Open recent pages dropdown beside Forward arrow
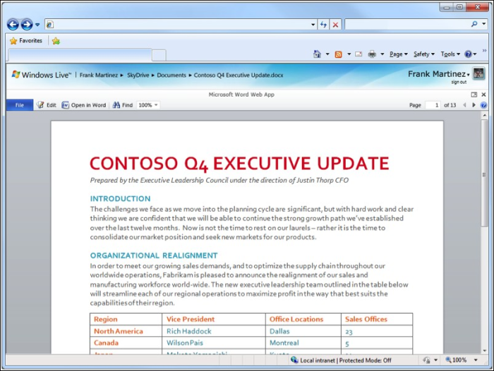Viewport: 494px width, 371px height. [37, 25]
